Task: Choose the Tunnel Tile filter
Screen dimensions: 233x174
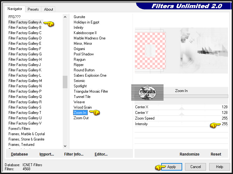Action: 82,97
